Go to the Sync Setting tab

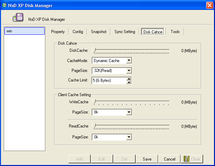click(x=125, y=32)
